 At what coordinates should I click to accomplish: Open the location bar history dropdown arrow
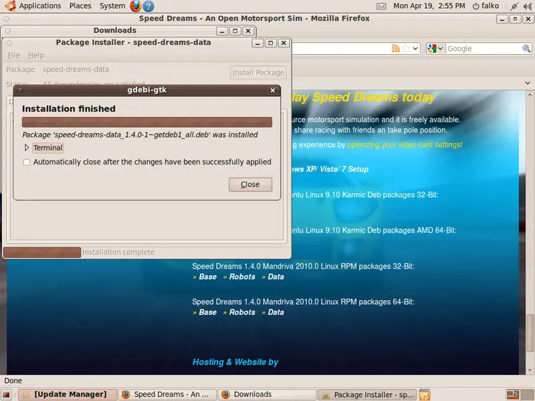415,48
